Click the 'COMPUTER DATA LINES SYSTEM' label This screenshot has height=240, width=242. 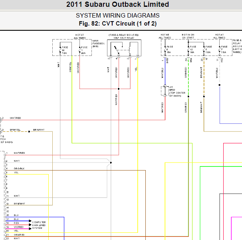39,225
